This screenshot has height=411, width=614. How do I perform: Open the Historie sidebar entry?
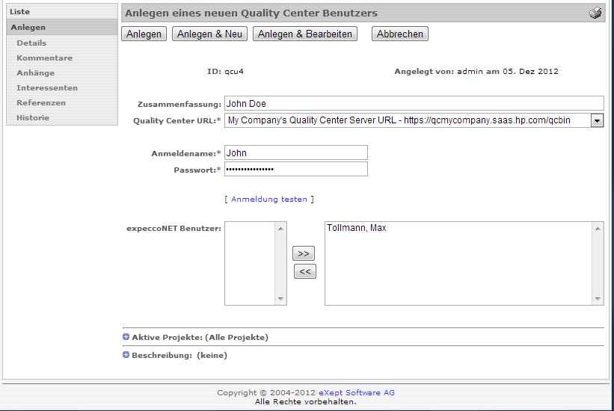[x=33, y=118]
